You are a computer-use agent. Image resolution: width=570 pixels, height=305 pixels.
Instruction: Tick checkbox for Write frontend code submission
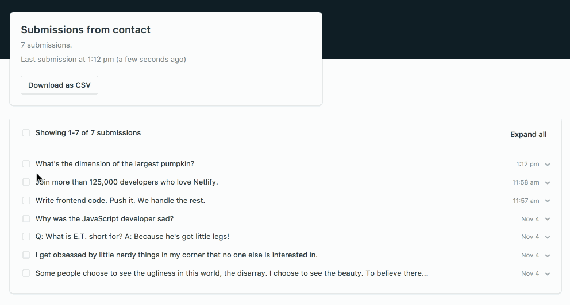coord(26,201)
